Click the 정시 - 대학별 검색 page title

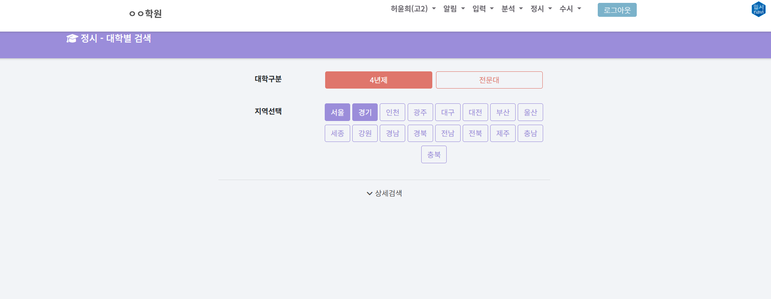coord(115,39)
